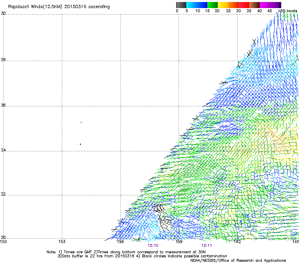
Task: Click the brown 35-40 knots color segment
Action: point(255,5)
